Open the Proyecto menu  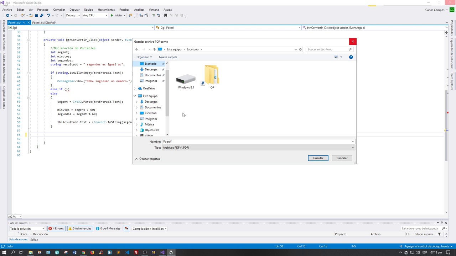coord(43,10)
